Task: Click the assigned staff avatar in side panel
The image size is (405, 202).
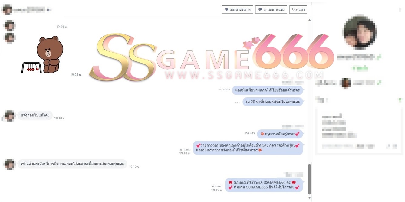Action: 346,83
